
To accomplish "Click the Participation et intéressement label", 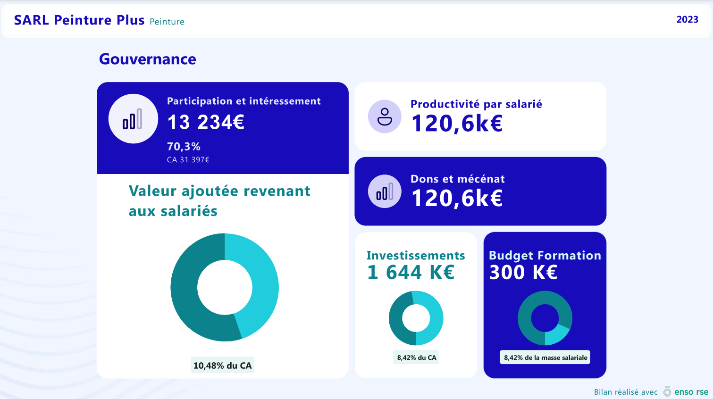I will click(244, 101).
